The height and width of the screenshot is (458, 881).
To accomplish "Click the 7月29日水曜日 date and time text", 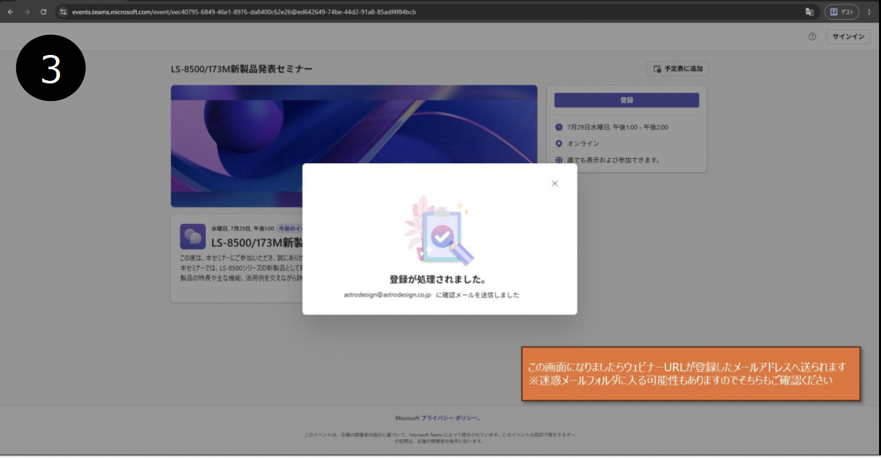I will click(x=617, y=127).
